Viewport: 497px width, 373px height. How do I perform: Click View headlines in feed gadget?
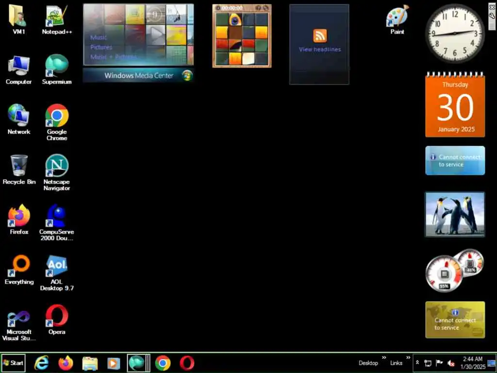pyautogui.click(x=320, y=50)
